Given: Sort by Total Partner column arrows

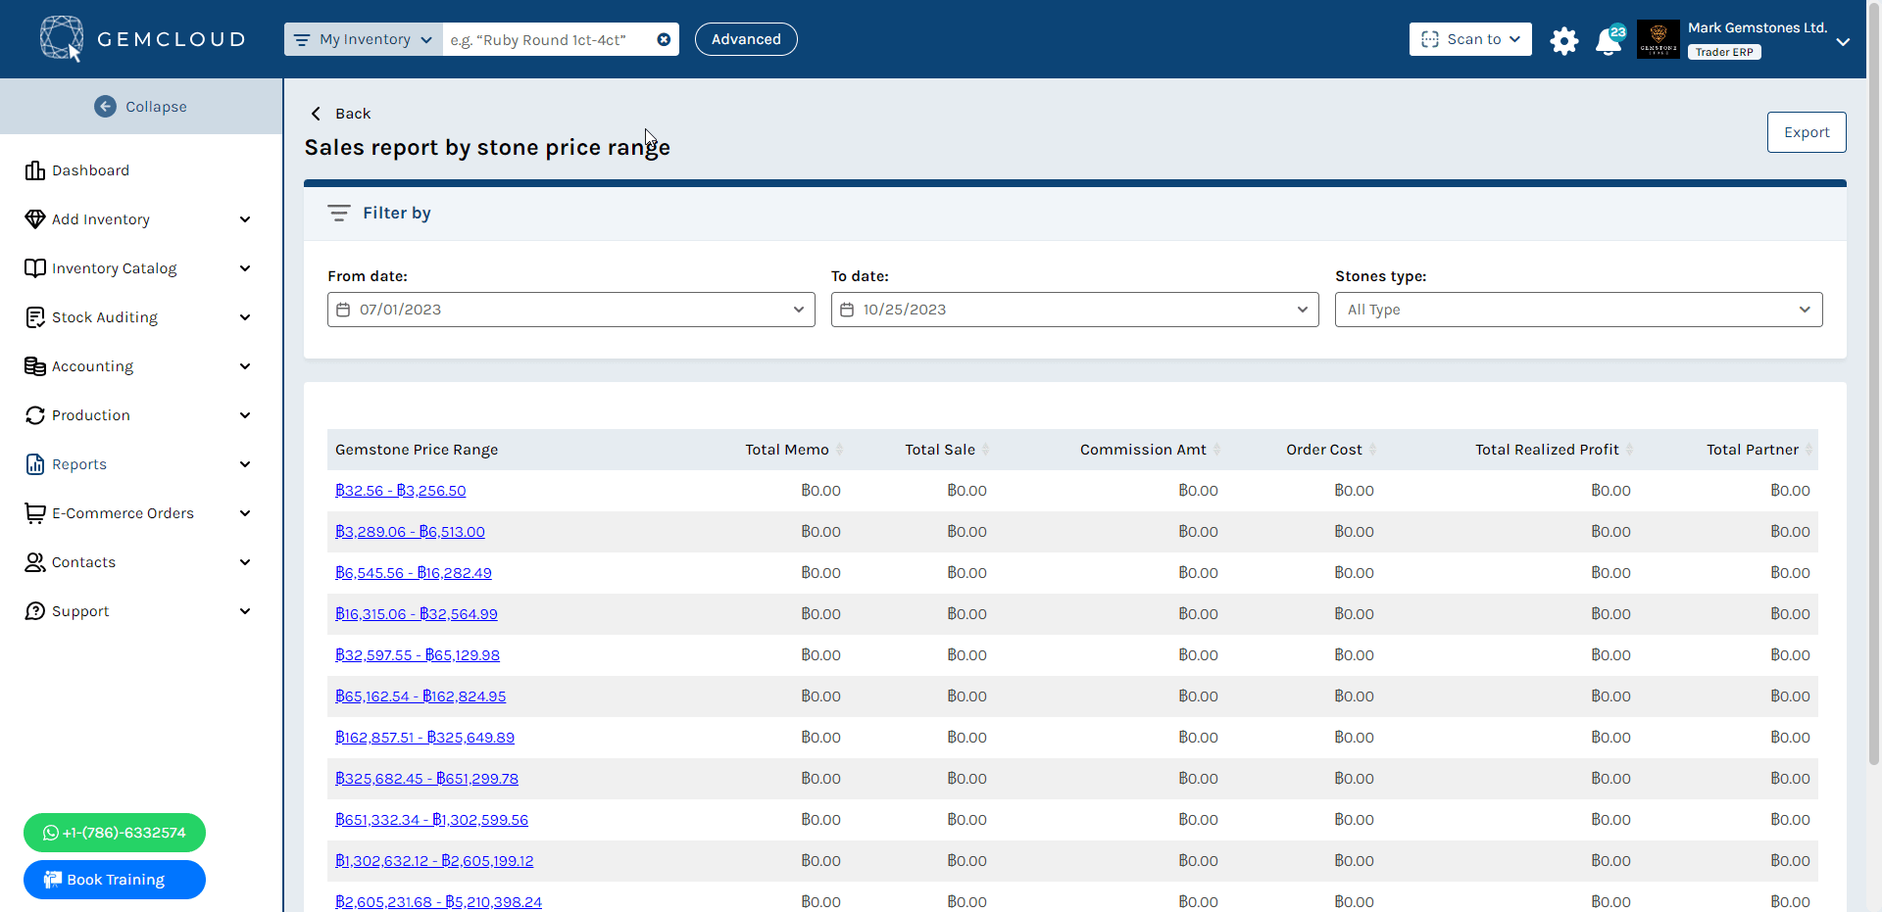Looking at the screenshot, I should click(1808, 450).
